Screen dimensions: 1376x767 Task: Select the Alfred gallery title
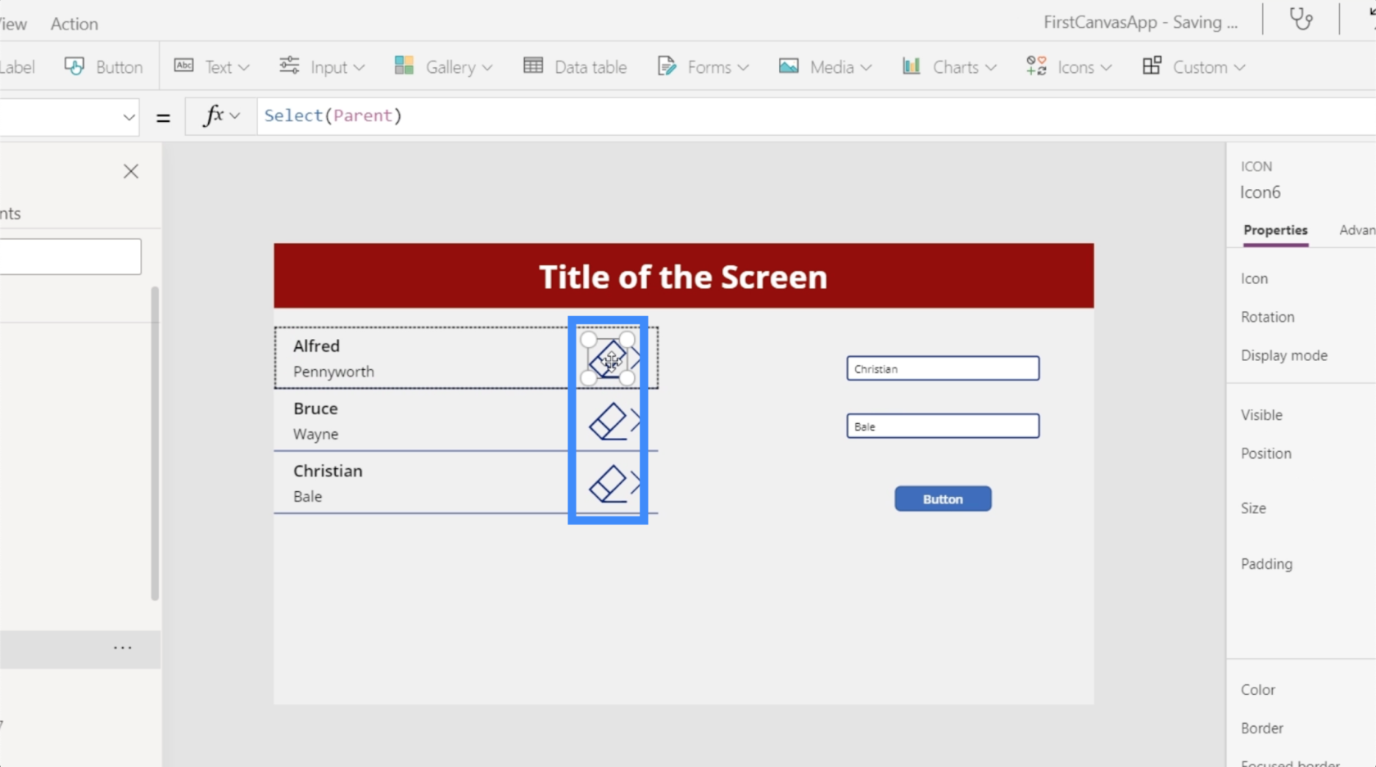coord(316,346)
